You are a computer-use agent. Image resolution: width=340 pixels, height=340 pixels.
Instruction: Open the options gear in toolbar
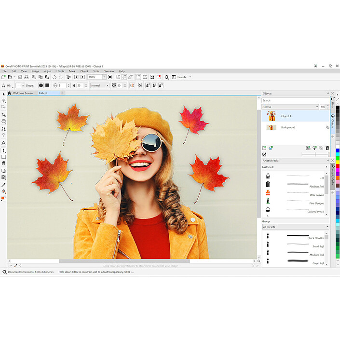166,77
